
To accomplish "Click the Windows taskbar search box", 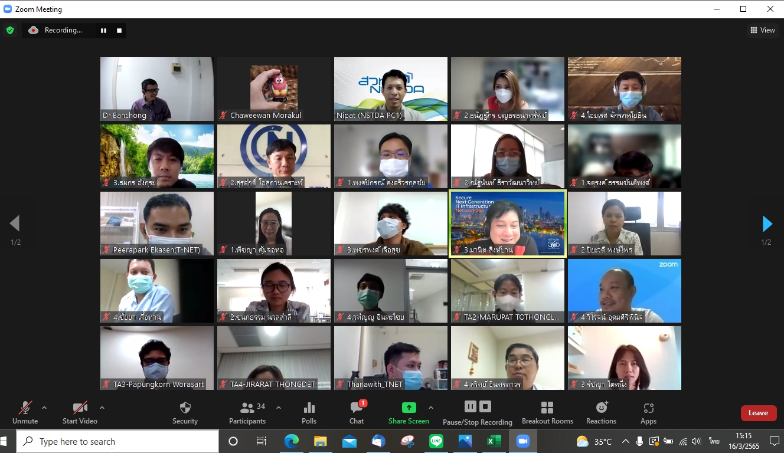I will (118, 441).
